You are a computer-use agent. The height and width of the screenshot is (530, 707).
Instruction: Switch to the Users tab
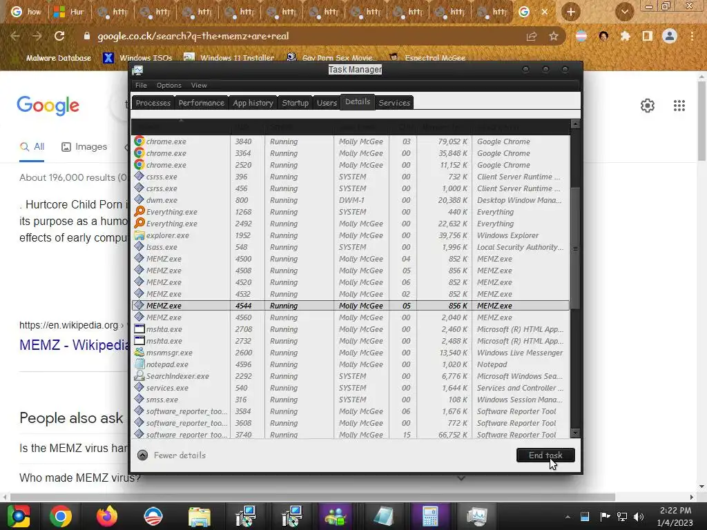coord(327,103)
